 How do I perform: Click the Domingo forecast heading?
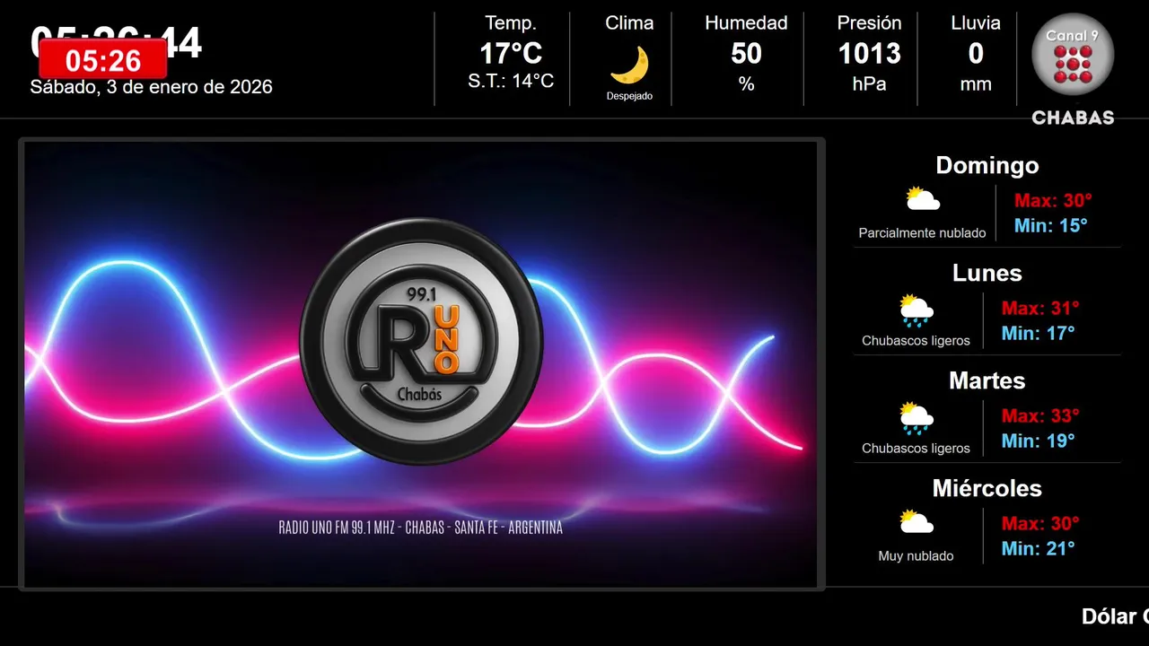(987, 165)
